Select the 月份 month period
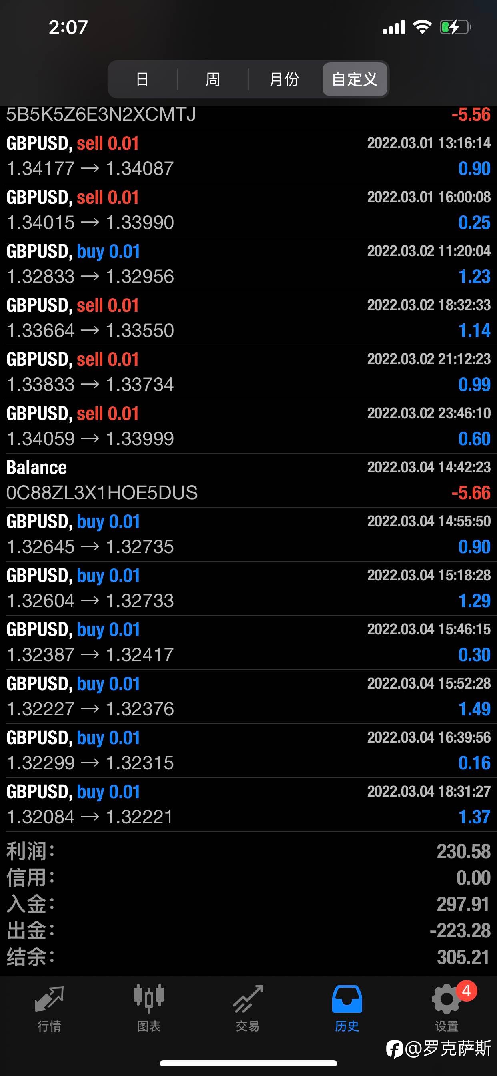 pos(284,79)
